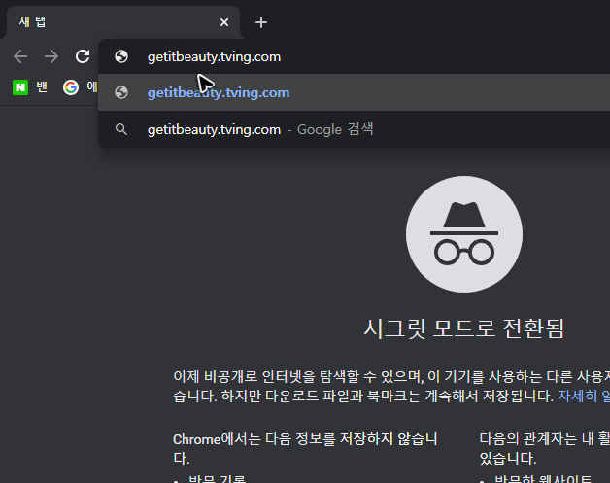This screenshot has width=610, height=483.
Task: Click the incognito hat and glasses logo
Action: tap(464, 234)
